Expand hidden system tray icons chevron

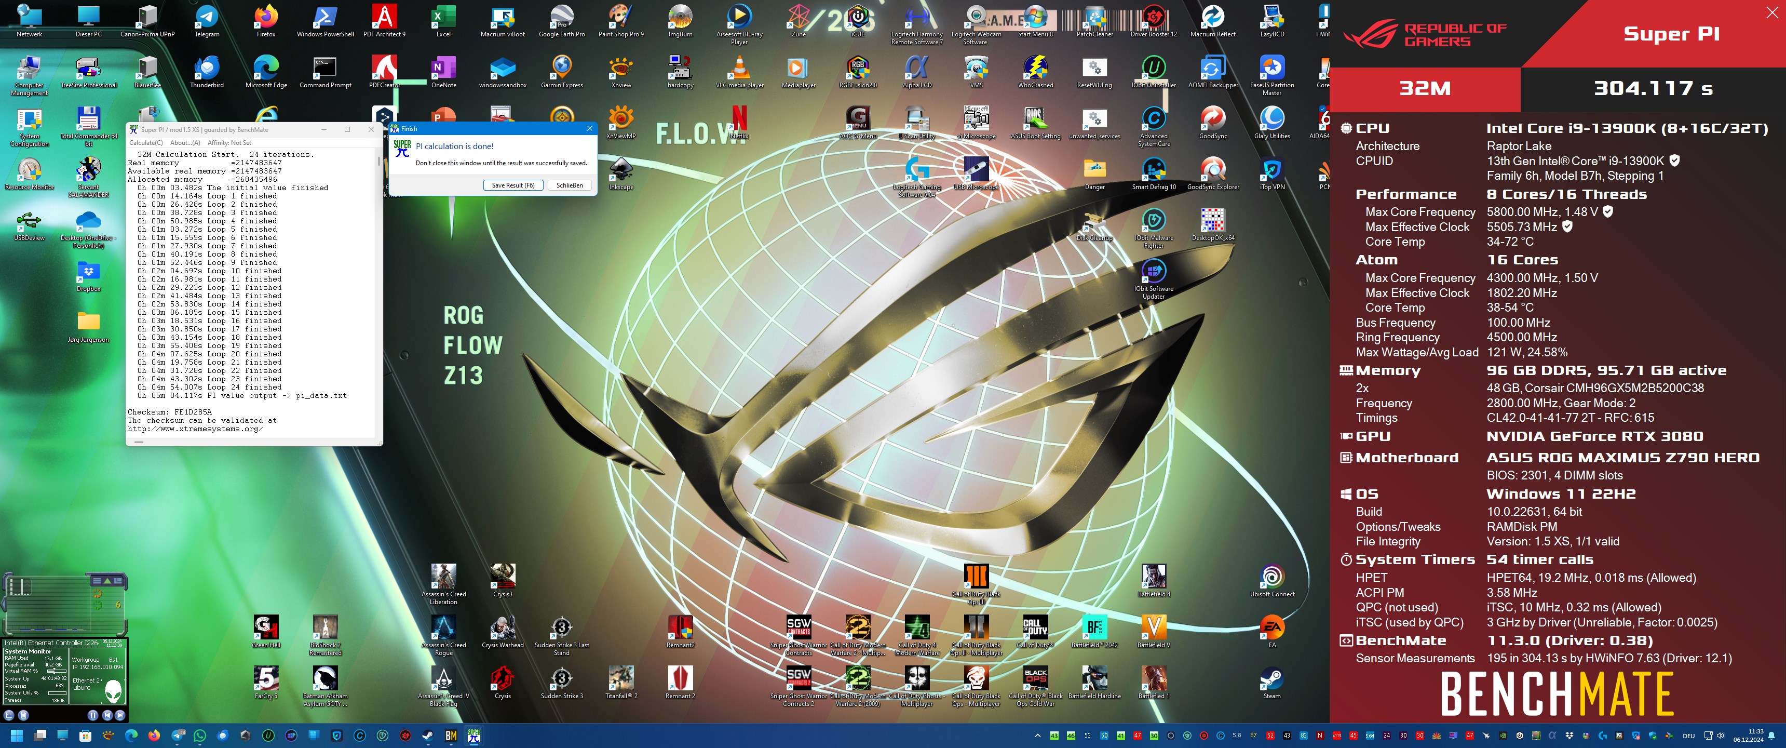click(x=1037, y=736)
